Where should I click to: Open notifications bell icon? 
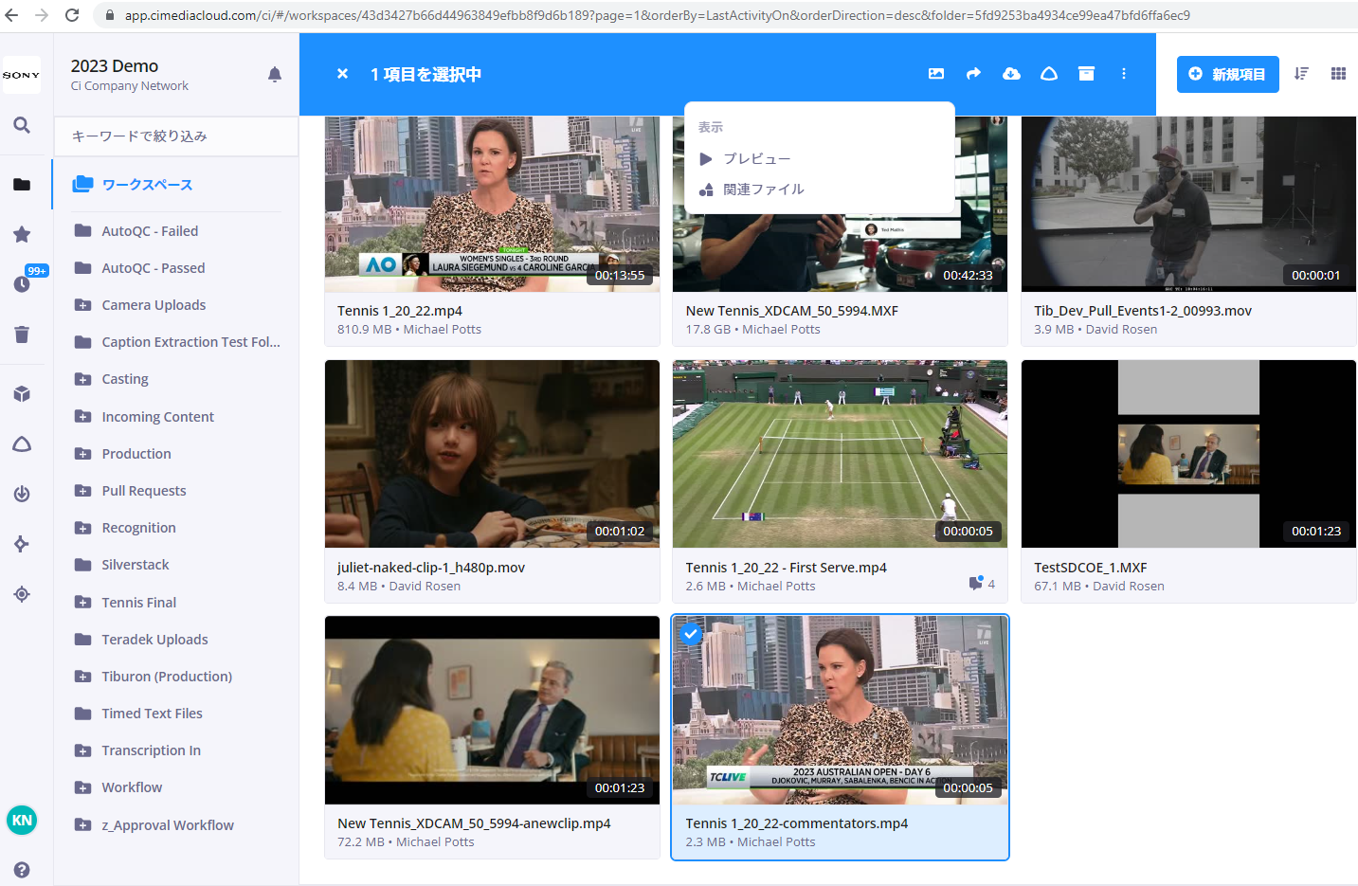pyautogui.click(x=275, y=75)
